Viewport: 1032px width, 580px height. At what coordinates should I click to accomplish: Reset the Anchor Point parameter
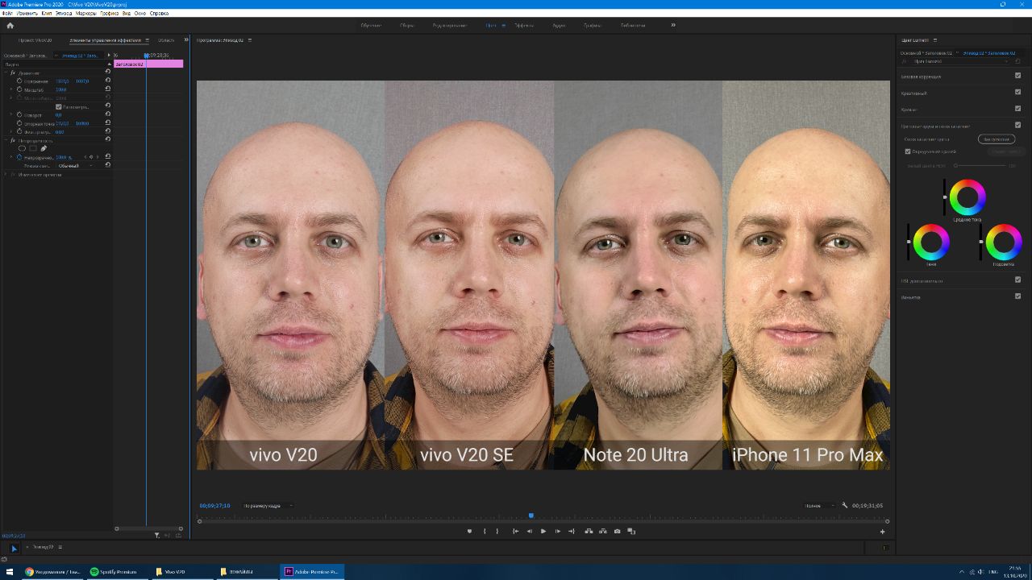108,123
